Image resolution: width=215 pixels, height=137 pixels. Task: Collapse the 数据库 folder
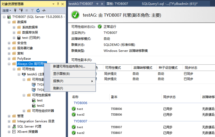coord(9,22)
